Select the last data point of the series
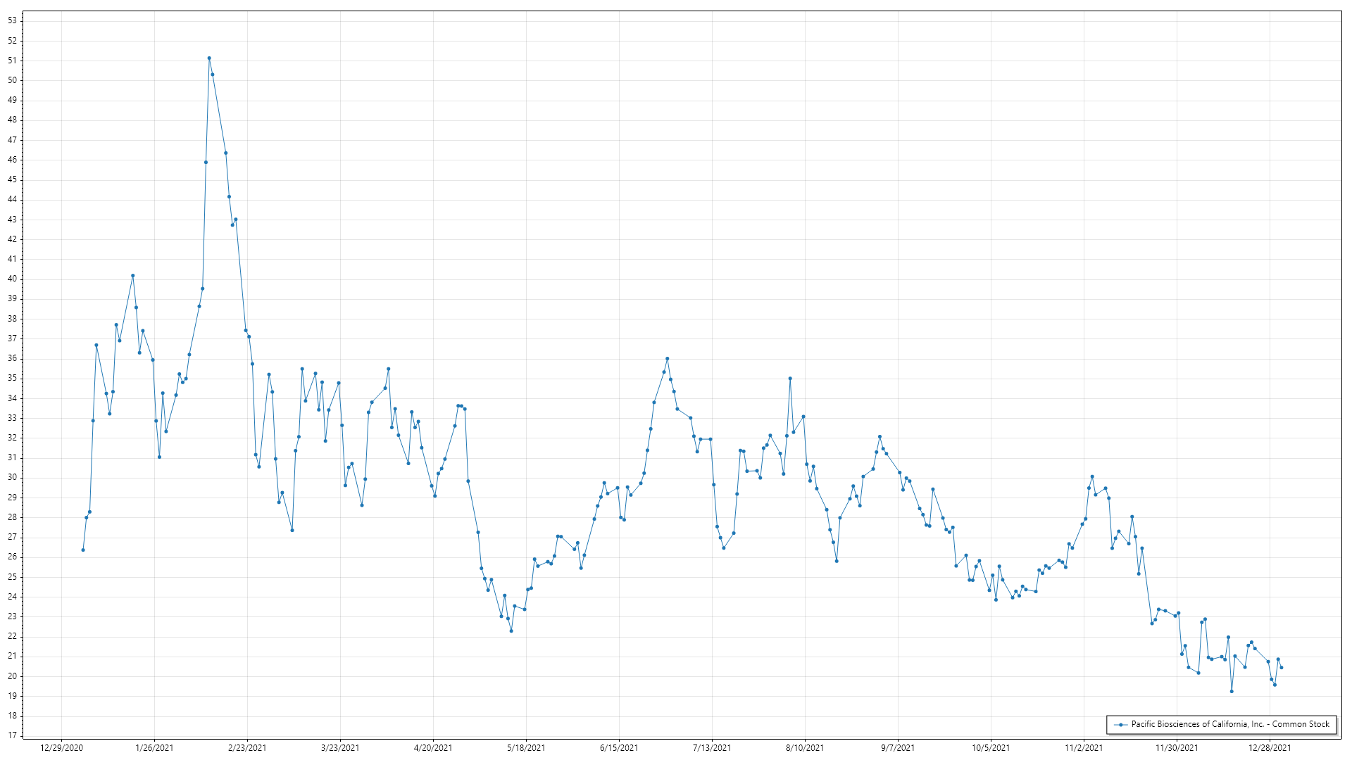The width and height of the screenshot is (1352, 760). (1281, 667)
